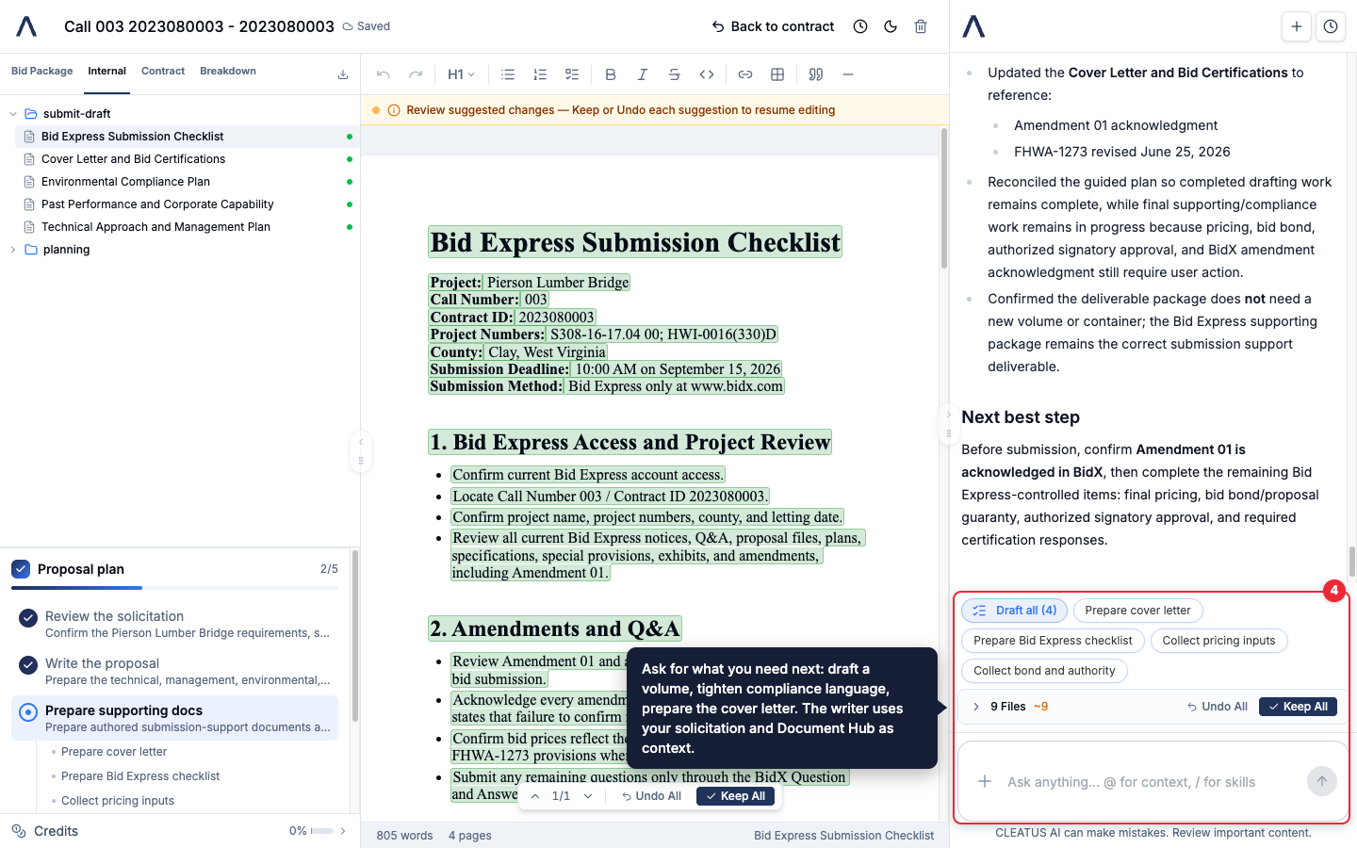Open the Bid Package tab

42,71
